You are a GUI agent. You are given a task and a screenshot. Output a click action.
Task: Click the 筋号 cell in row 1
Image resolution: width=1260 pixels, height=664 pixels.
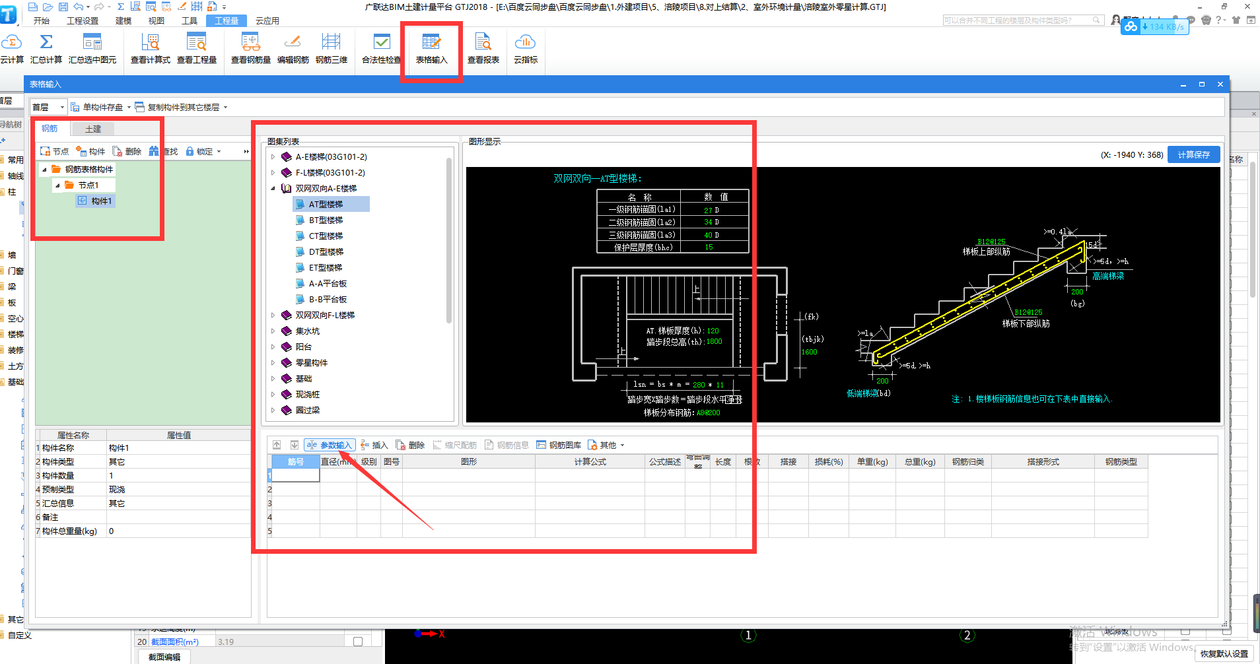pyautogui.click(x=295, y=475)
